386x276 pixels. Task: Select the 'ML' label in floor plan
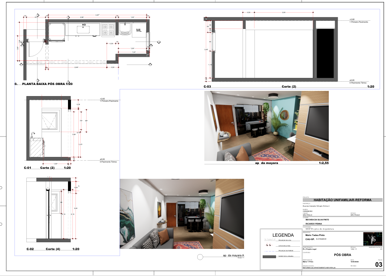[x=139, y=30]
